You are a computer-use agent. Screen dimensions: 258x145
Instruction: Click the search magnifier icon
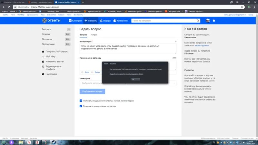pos(198,21)
